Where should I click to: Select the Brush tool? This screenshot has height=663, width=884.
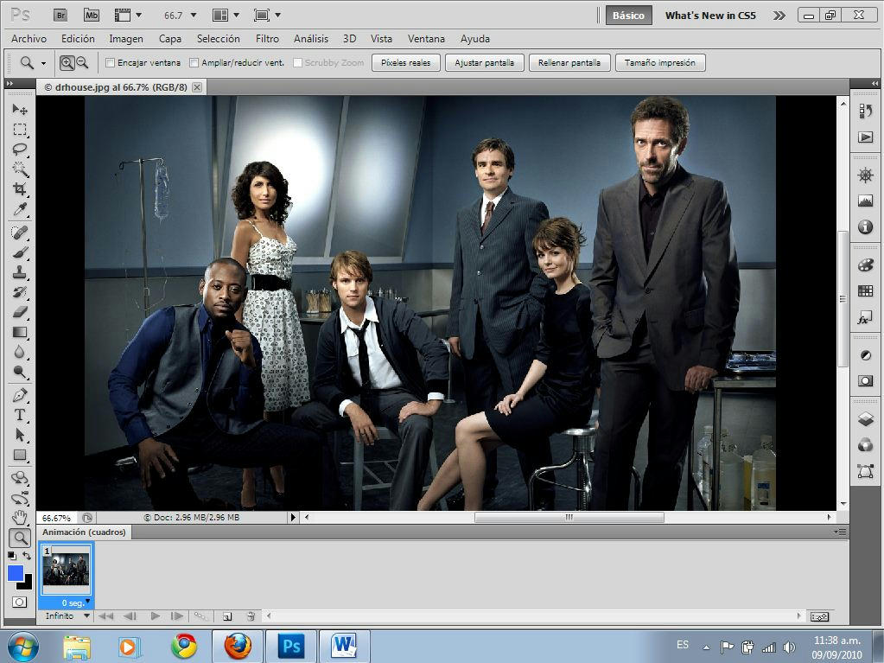20,252
